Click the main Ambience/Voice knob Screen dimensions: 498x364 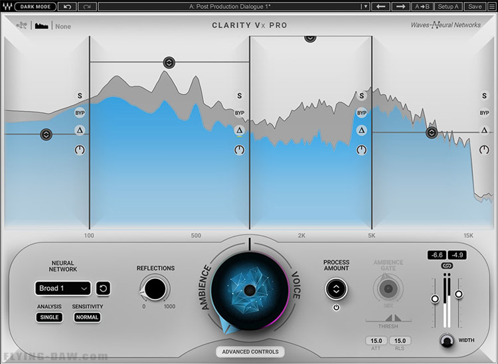pos(250,290)
